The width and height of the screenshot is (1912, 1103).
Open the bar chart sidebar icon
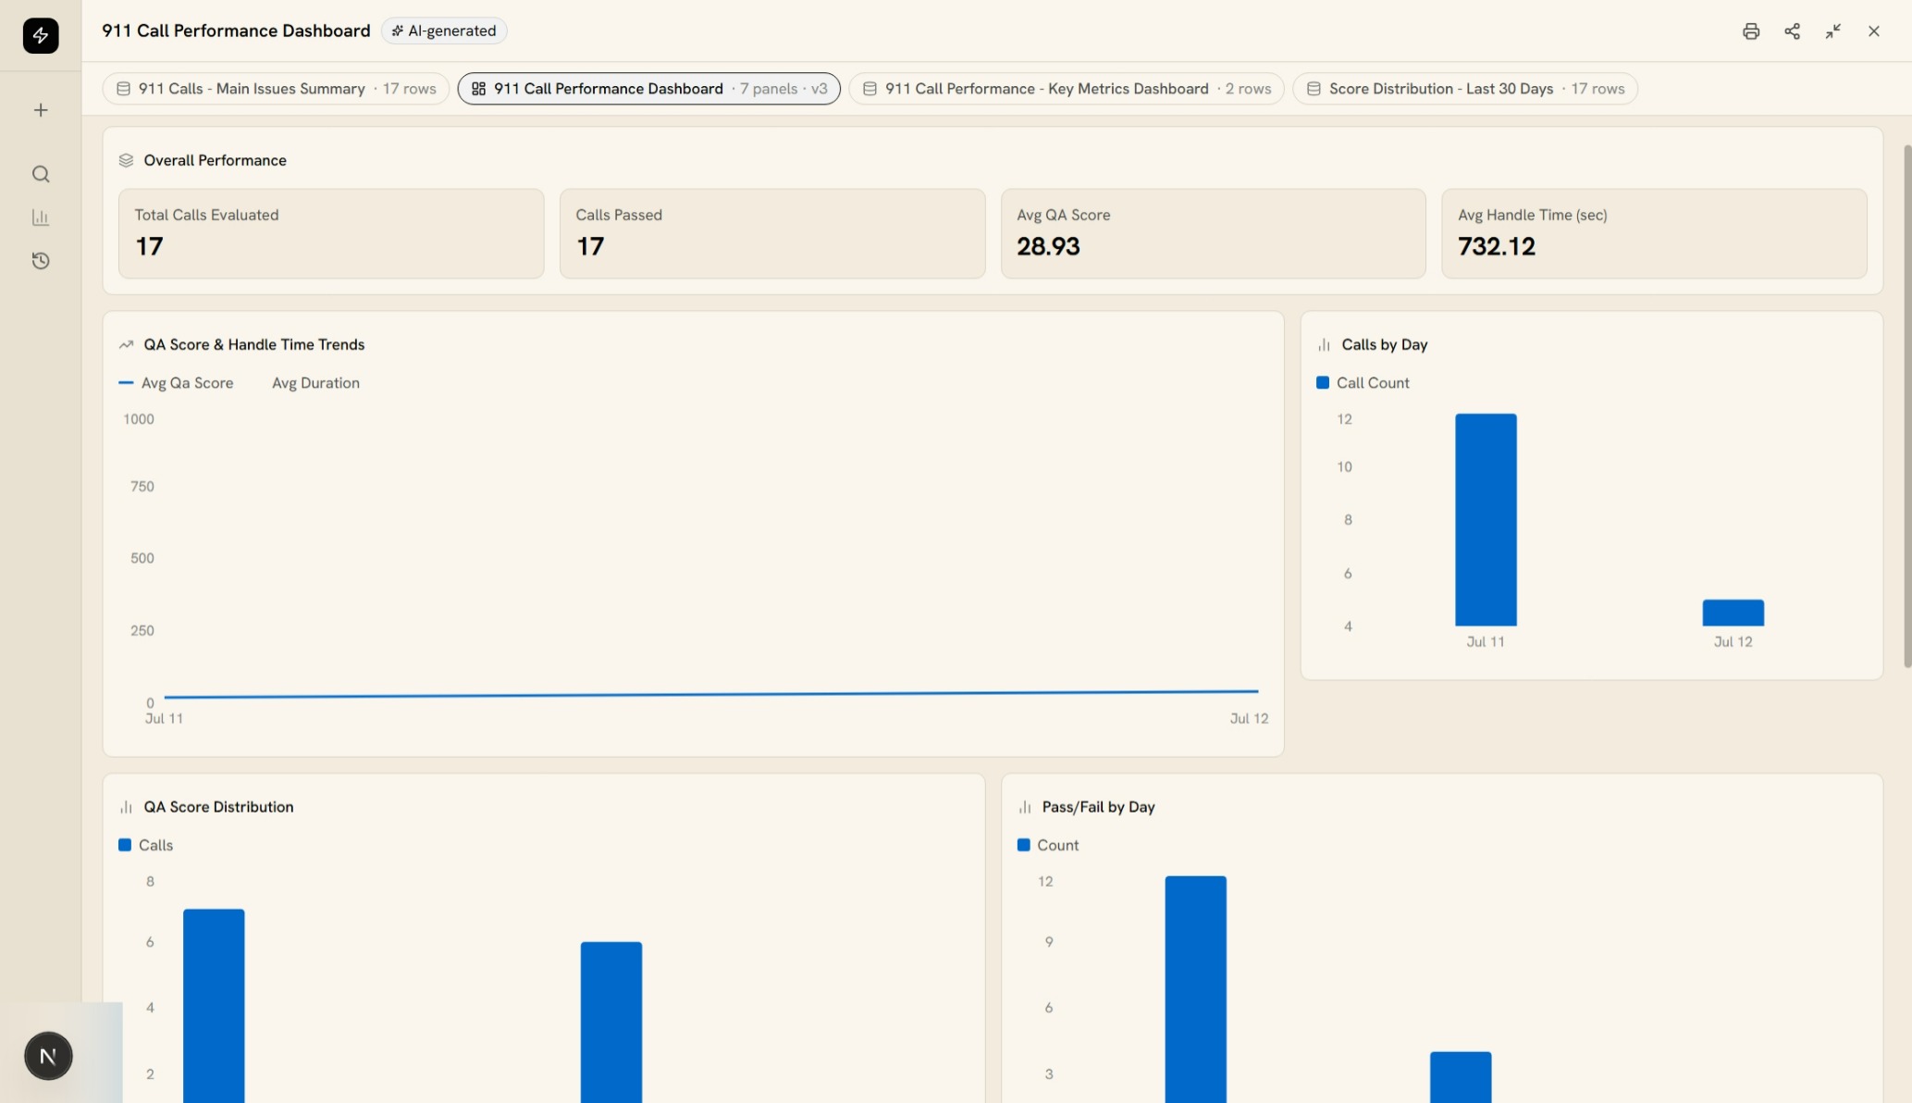point(41,217)
